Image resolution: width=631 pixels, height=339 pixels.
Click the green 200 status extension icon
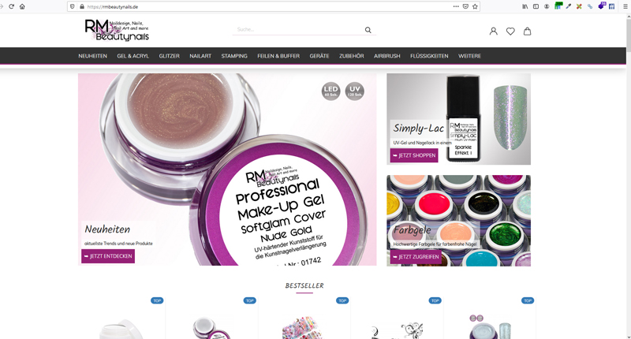coord(558,6)
